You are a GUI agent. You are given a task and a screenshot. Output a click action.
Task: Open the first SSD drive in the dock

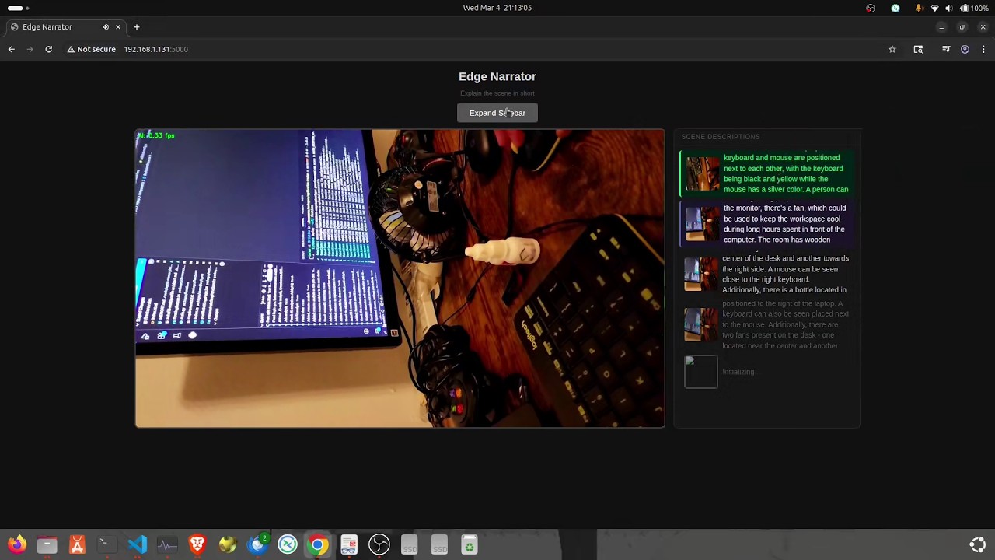coord(409,545)
